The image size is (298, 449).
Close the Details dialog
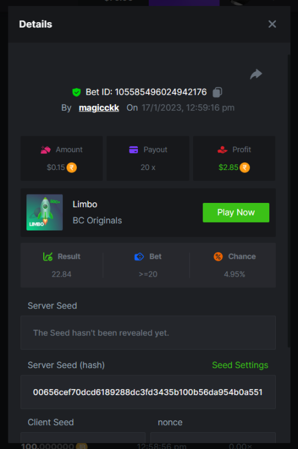coord(272,24)
